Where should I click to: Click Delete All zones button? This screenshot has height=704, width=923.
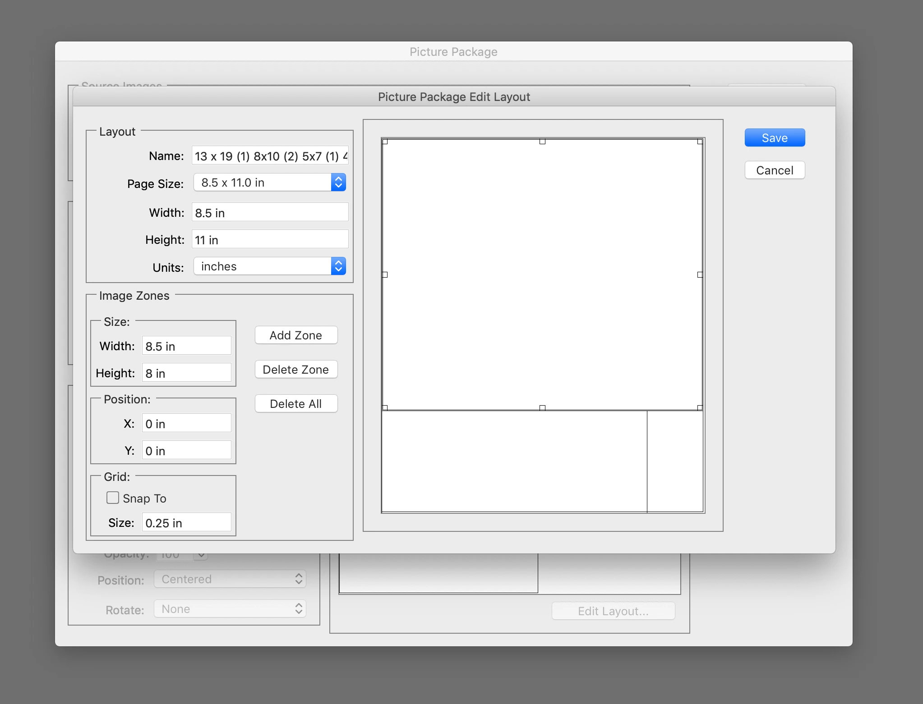295,404
